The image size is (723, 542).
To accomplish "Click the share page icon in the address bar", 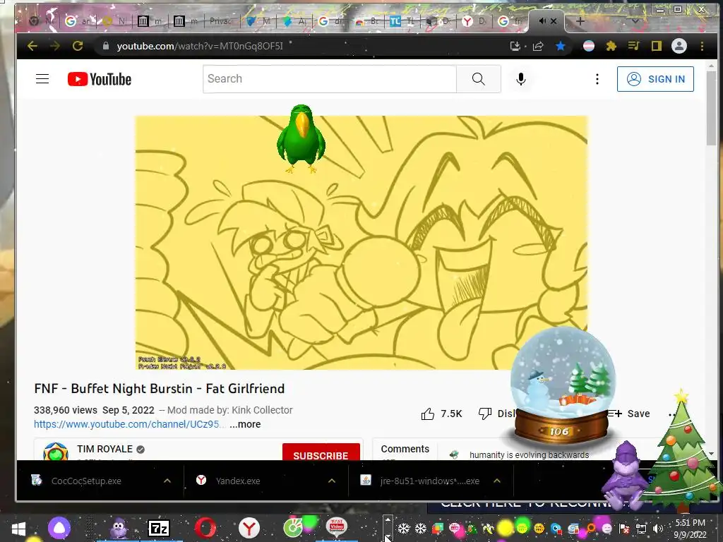I will tap(538, 46).
